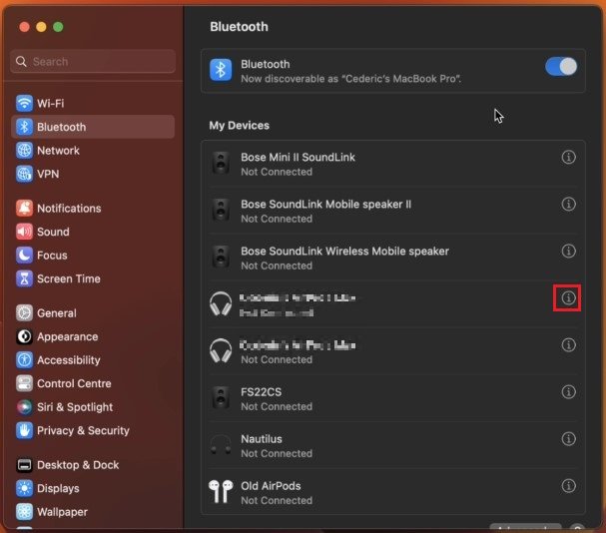Open info for Nautilus headphones
The width and height of the screenshot is (606, 533).
(x=569, y=439)
